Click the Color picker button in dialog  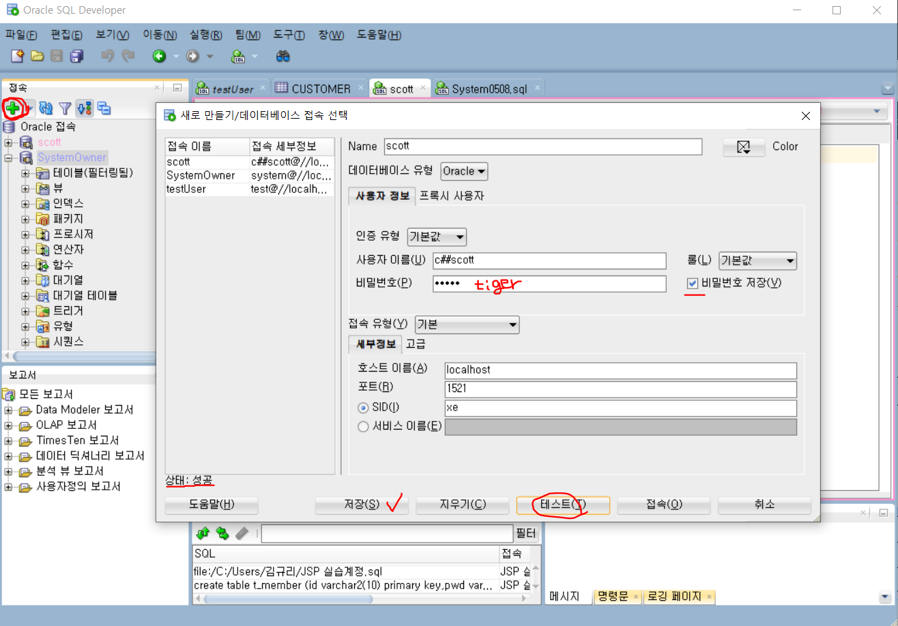pos(743,147)
